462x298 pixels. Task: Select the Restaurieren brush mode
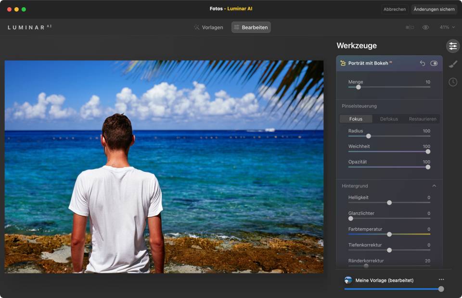tap(423, 119)
